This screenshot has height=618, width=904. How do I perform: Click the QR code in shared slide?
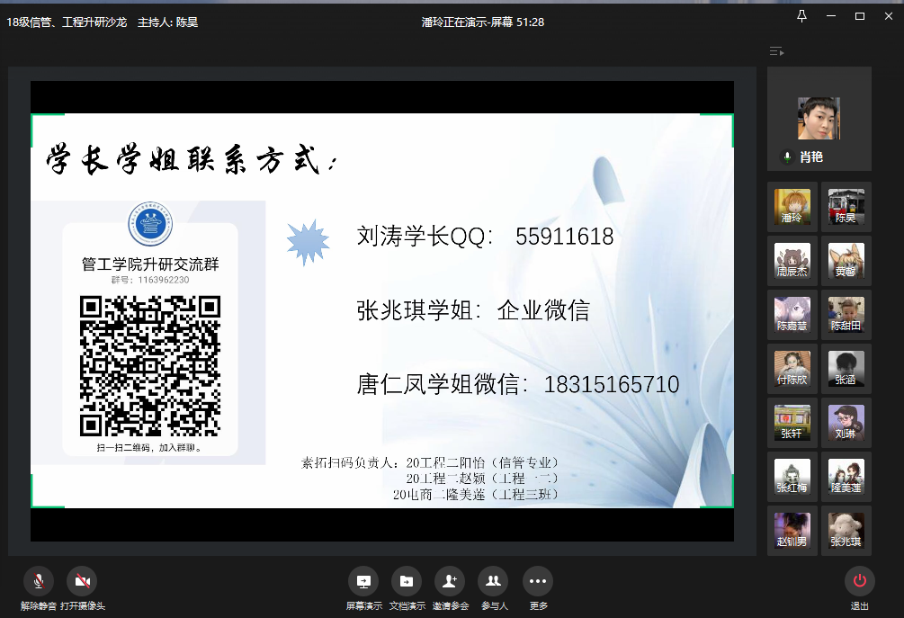pos(150,365)
